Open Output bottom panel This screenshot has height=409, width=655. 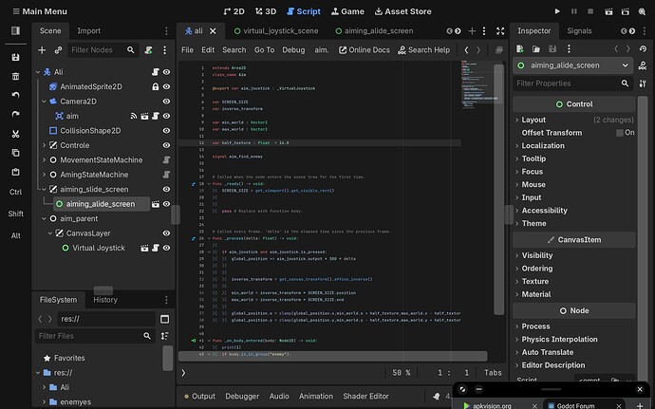(199, 396)
